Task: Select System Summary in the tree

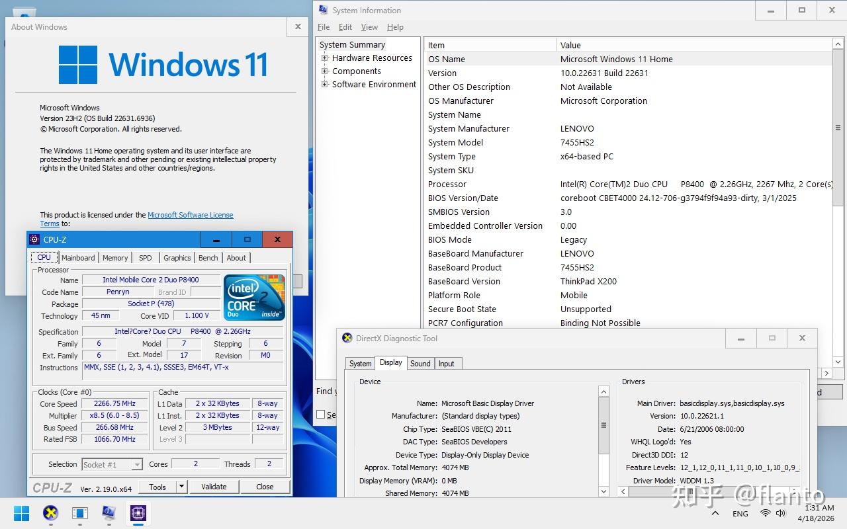Action: tap(352, 44)
